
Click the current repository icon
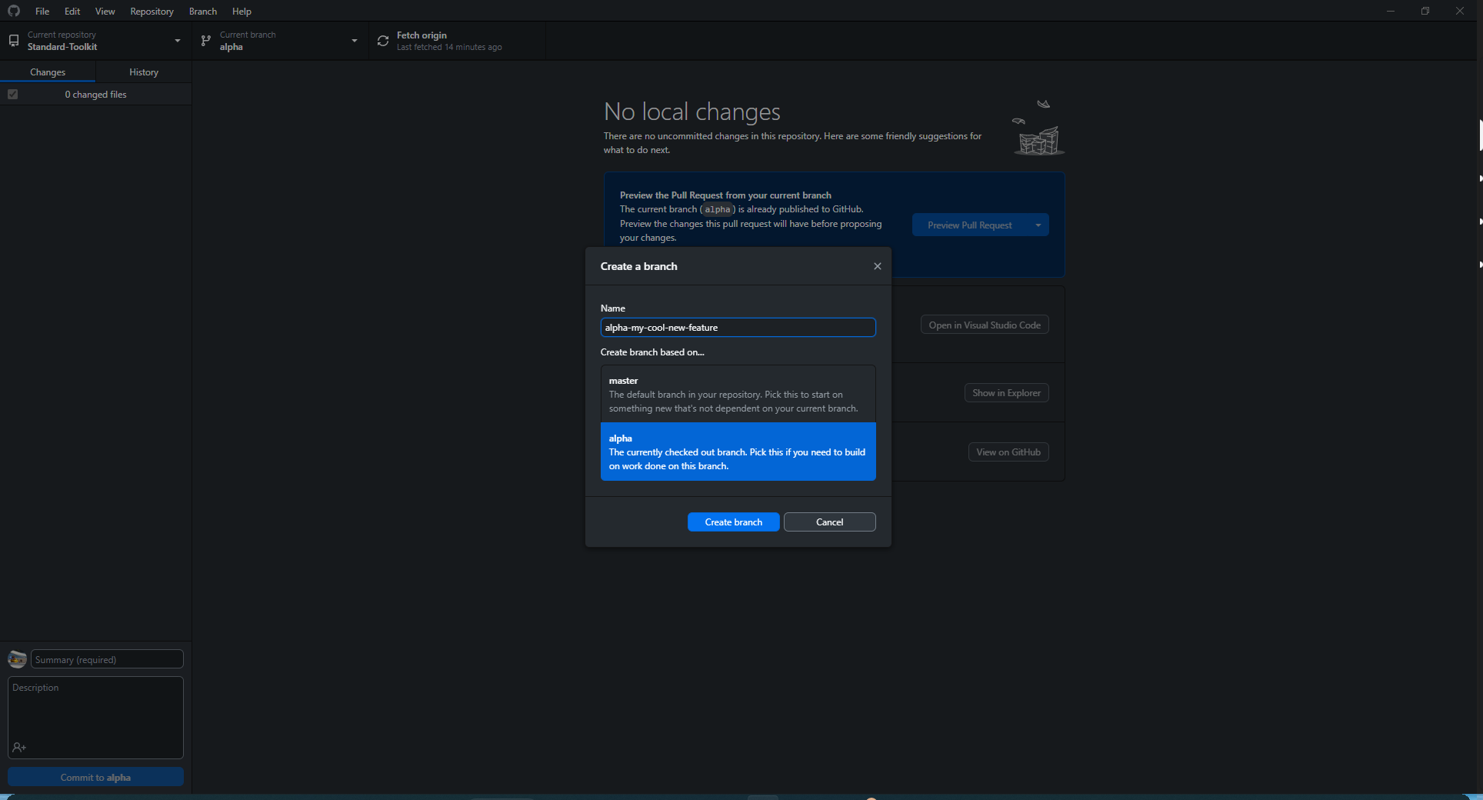pyautogui.click(x=14, y=41)
